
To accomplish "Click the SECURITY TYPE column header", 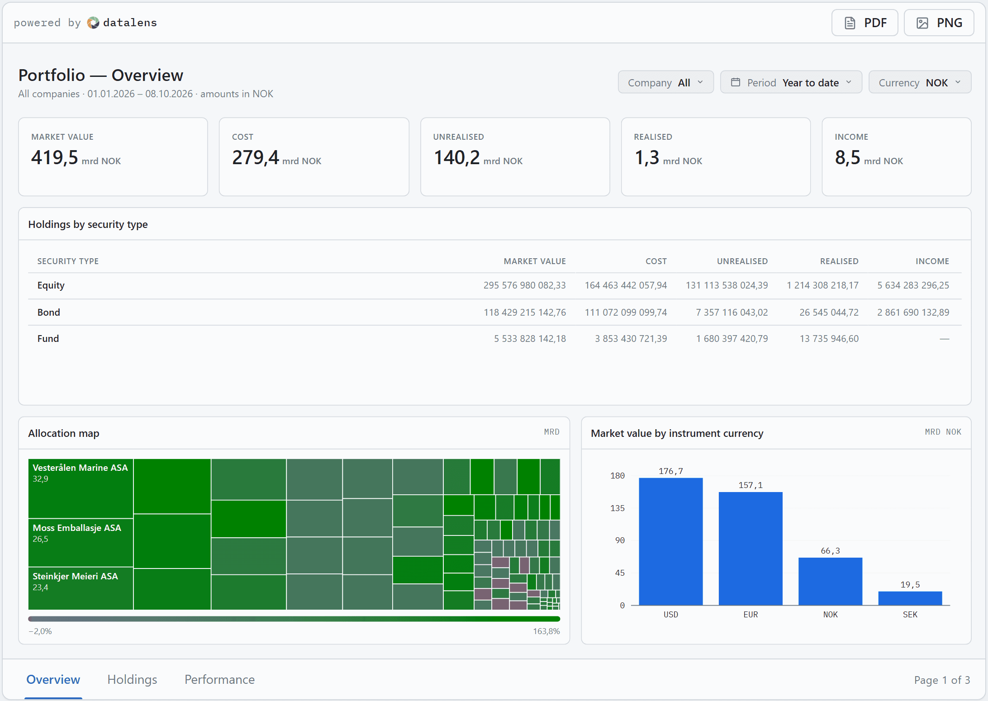I will tap(68, 261).
